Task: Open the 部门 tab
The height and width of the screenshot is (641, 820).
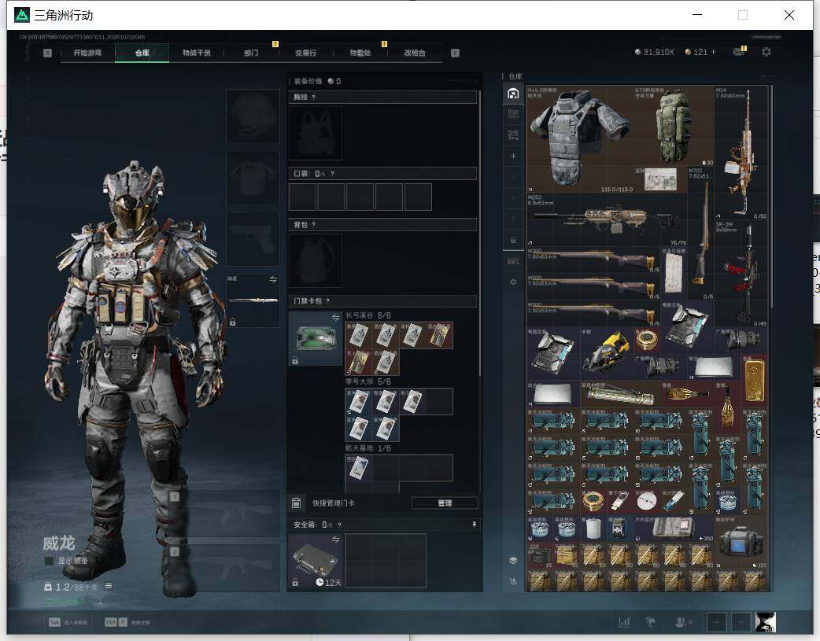Action: point(251,53)
